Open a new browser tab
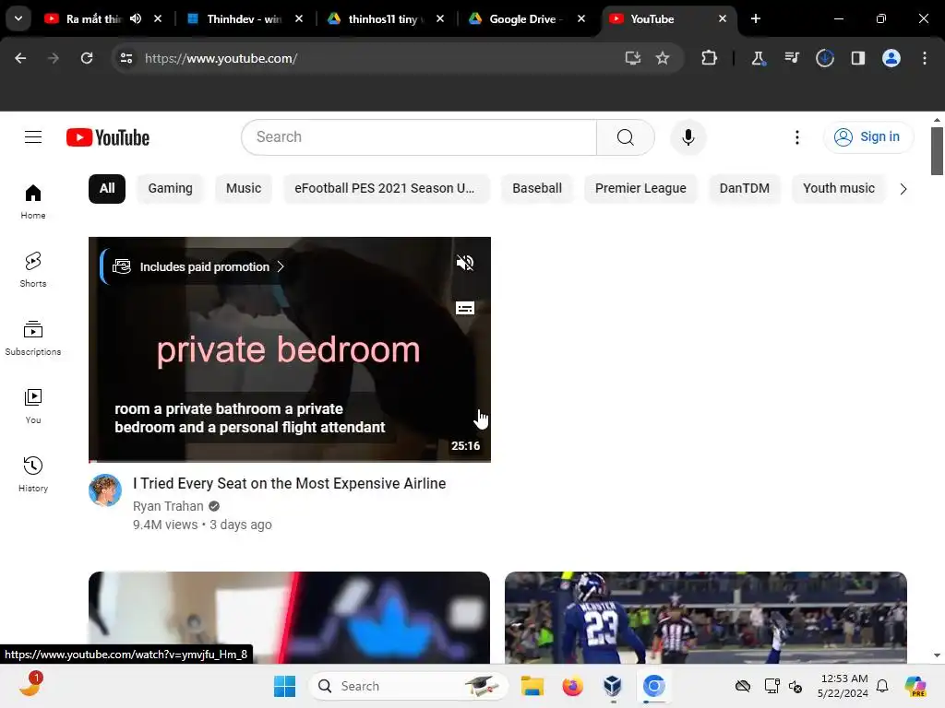The width and height of the screenshot is (945, 708). (x=756, y=18)
